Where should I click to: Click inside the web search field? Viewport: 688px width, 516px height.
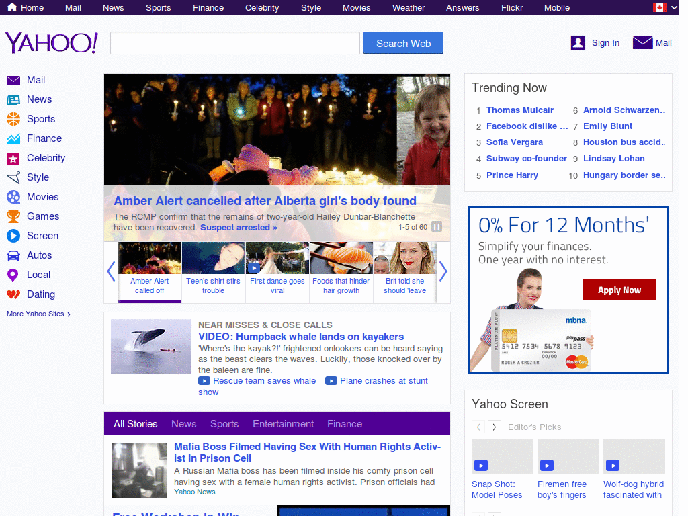234,43
